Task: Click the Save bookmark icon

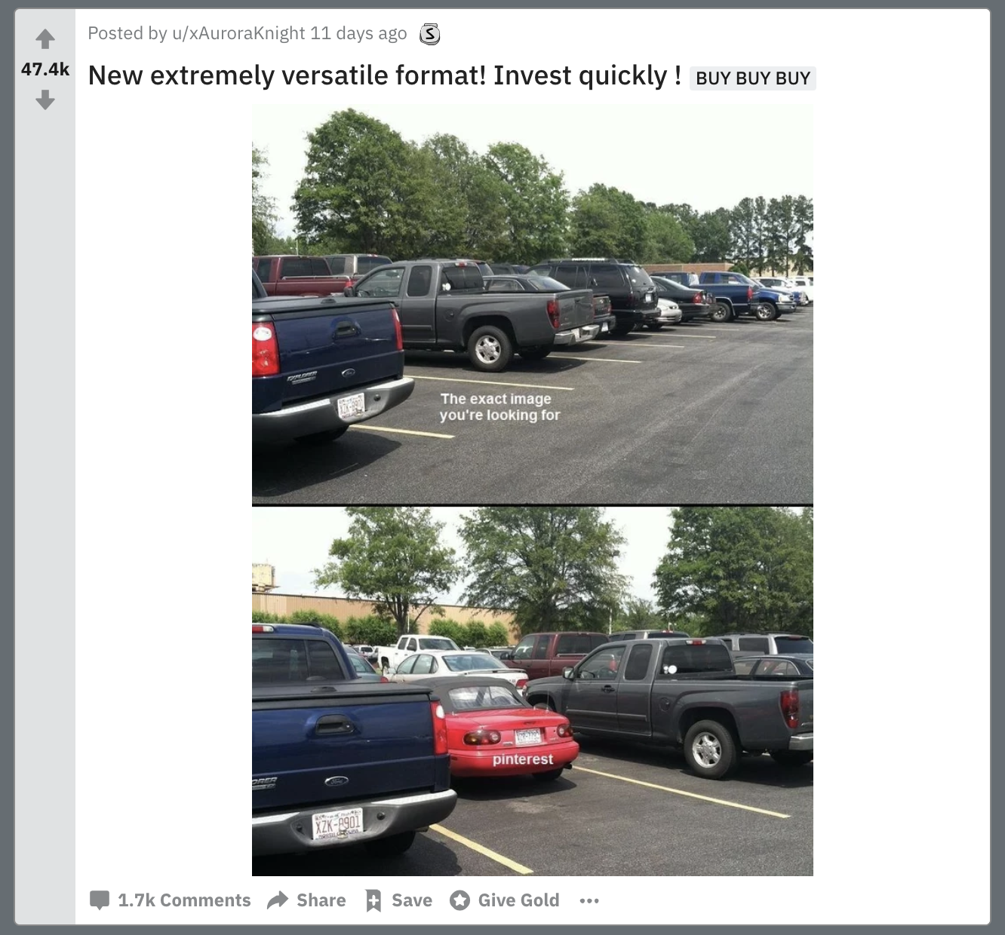Action: click(373, 900)
